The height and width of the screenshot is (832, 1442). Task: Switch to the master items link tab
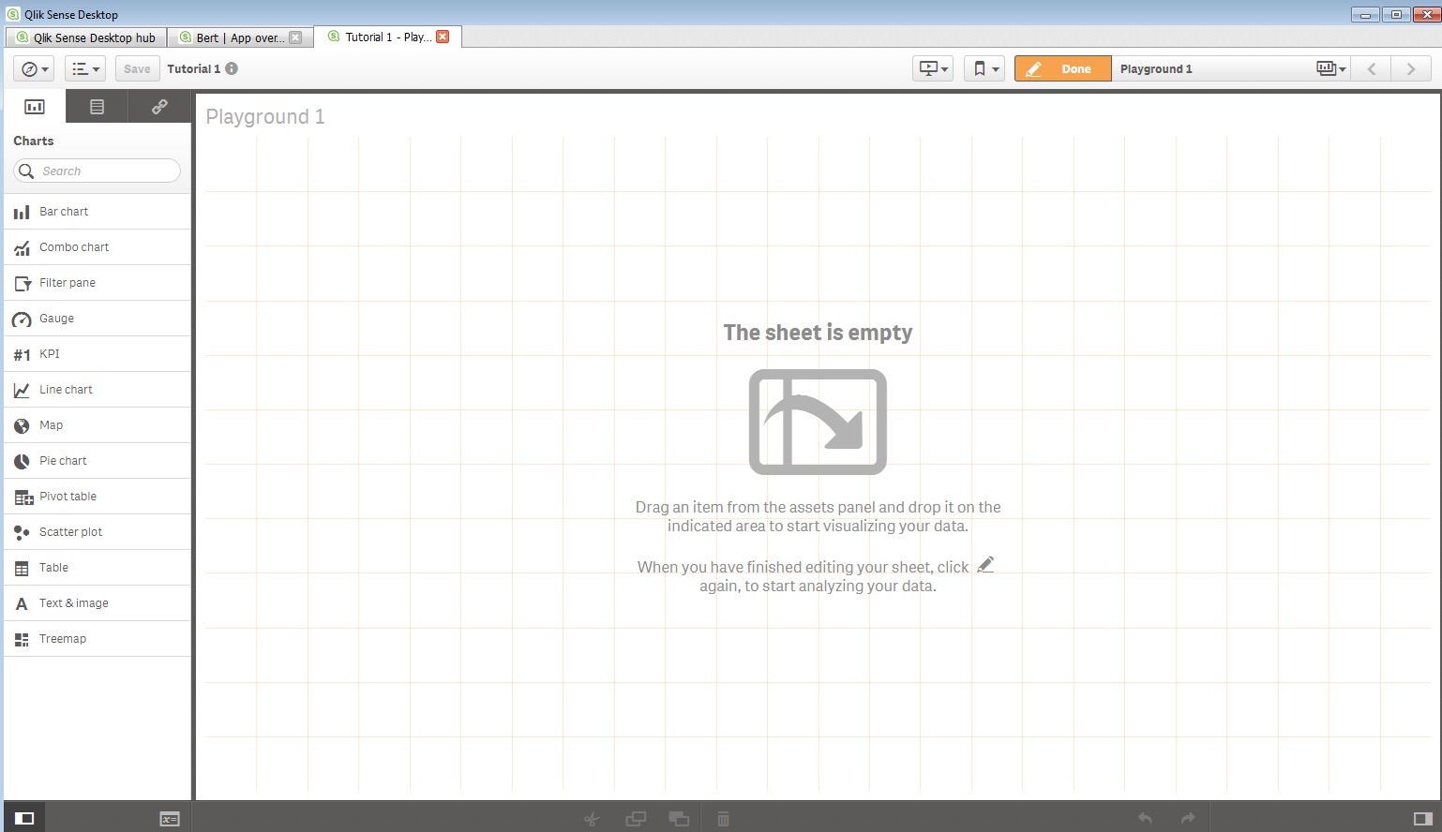159,107
